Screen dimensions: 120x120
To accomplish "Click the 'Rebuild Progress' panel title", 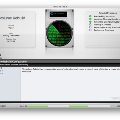I will pyautogui.click(x=108, y=13).
